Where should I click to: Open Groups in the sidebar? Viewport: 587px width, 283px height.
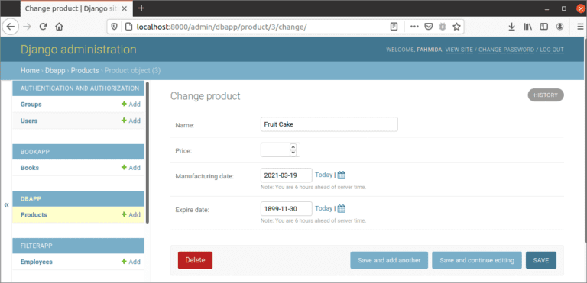coord(31,105)
